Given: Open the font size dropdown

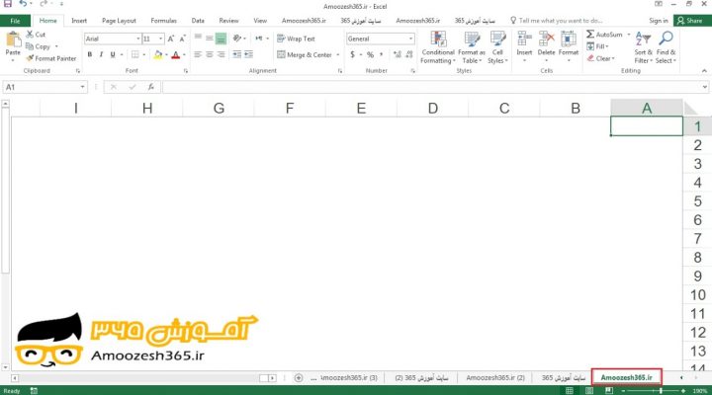Looking at the screenshot, I should (161, 39).
